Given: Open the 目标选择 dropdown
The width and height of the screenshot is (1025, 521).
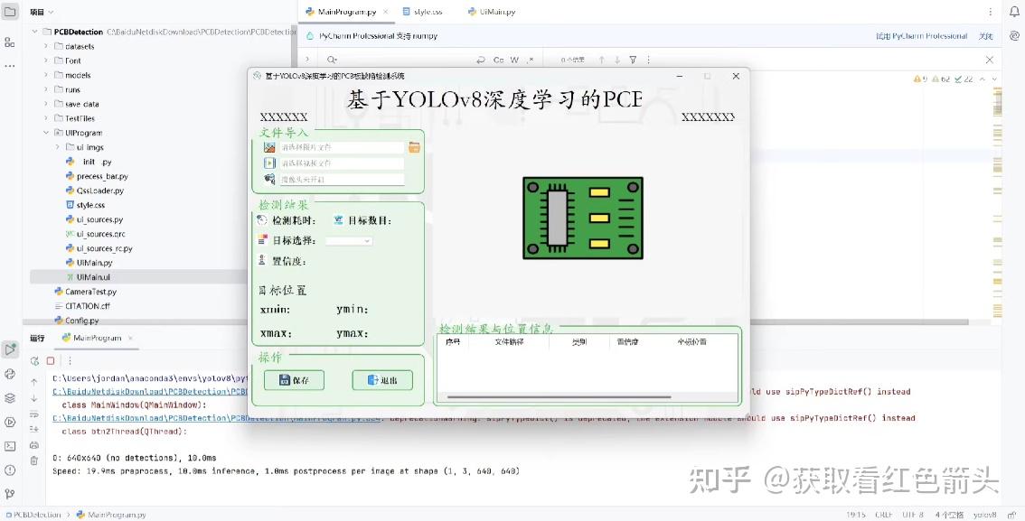Looking at the screenshot, I should [x=349, y=240].
